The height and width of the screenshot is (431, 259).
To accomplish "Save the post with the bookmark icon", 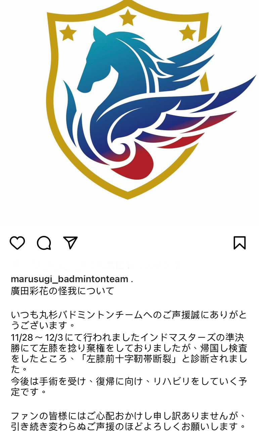I will (240, 243).
